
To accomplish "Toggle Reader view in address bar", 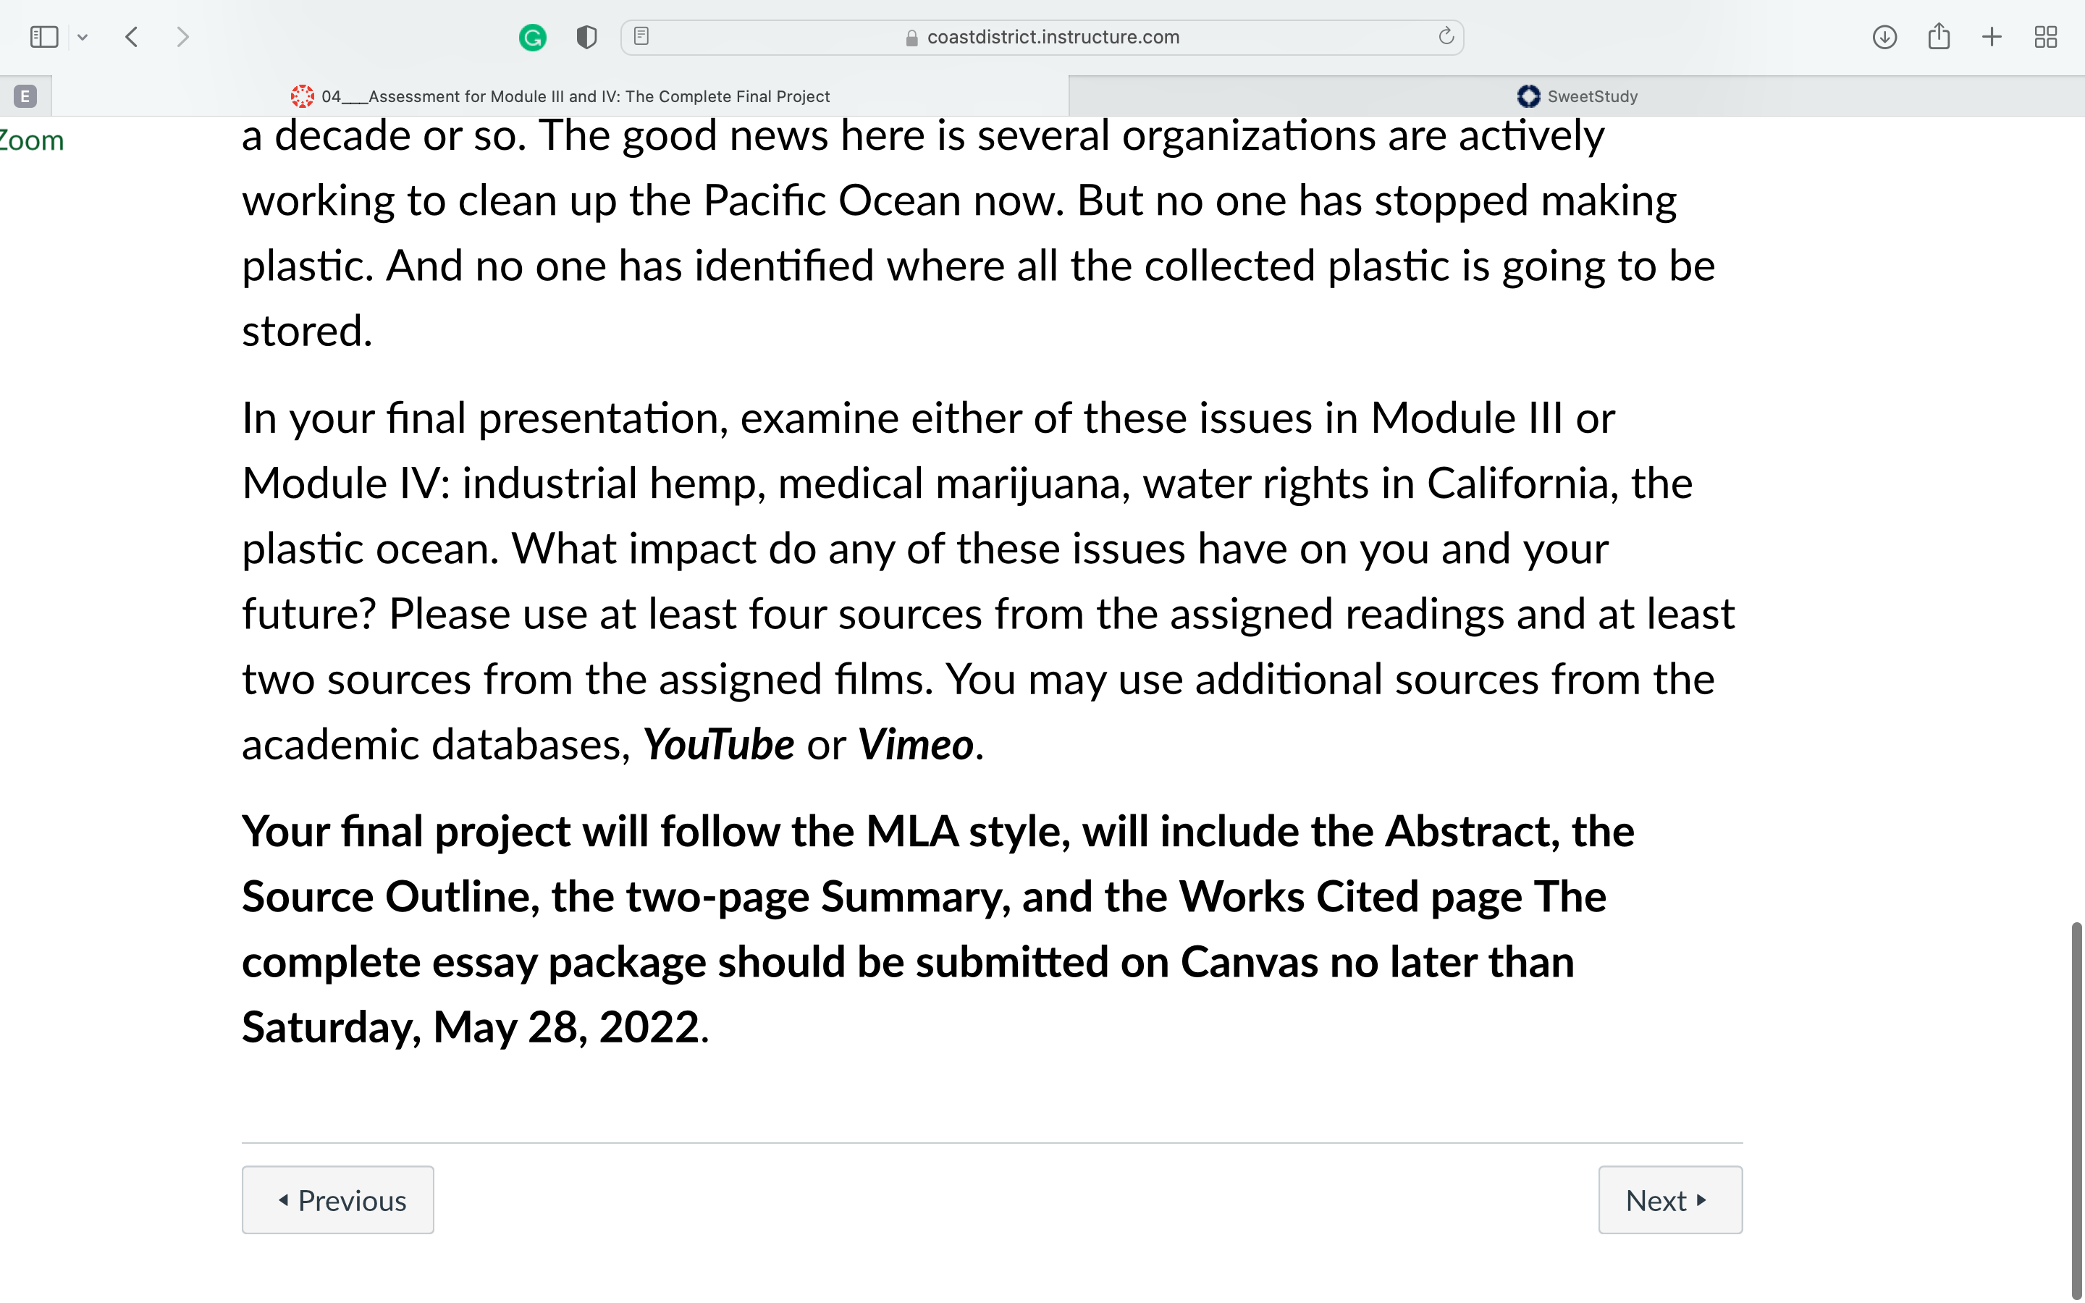I will coord(641,36).
